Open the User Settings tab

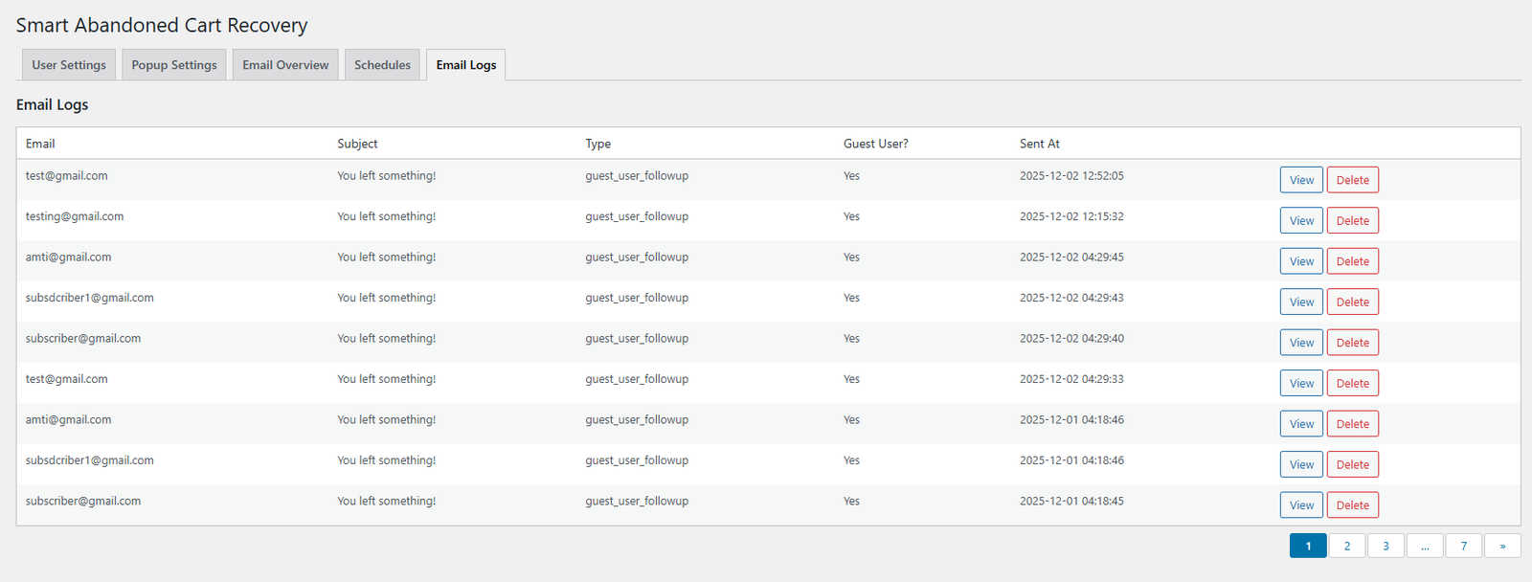(x=69, y=65)
